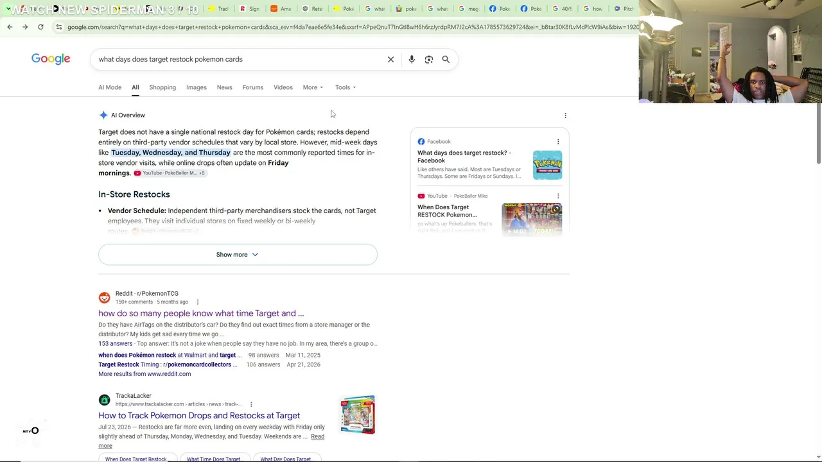Click the "Reddit · r/PokemonTCG" source name
Image resolution: width=822 pixels, height=462 pixels.
click(x=147, y=293)
